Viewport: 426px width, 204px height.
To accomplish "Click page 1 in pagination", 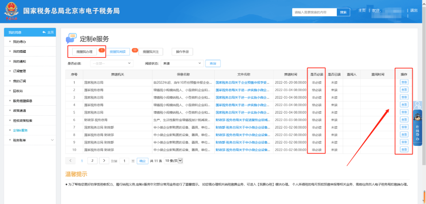I will (x=82, y=161).
